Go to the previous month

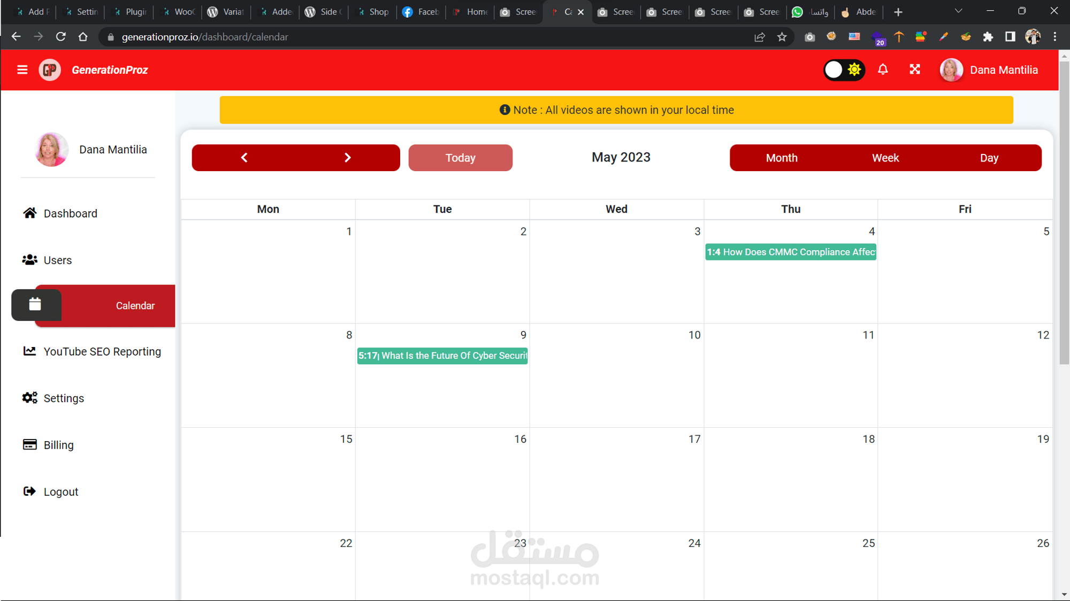pos(244,158)
